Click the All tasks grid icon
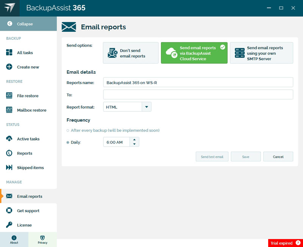This screenshot has width=303, height=247. pyautogui.click(x=9, y=52)
